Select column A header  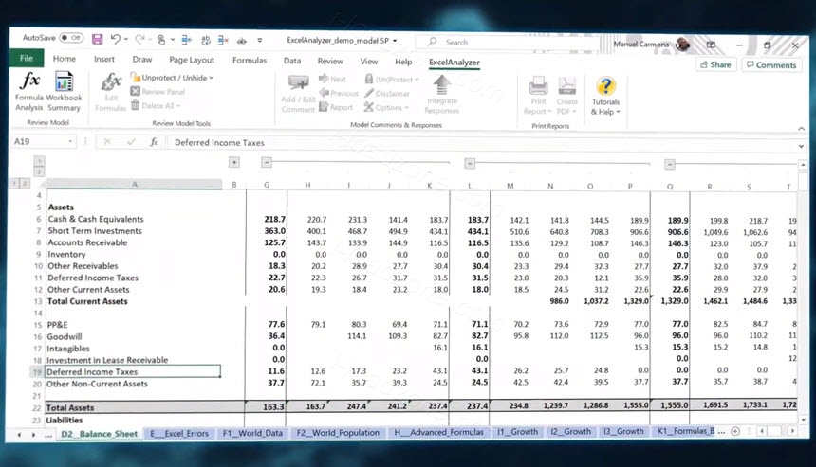[135, 184]
